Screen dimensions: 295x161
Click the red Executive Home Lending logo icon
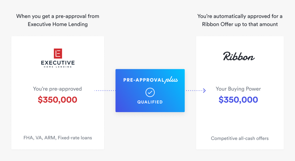point(58,54)
